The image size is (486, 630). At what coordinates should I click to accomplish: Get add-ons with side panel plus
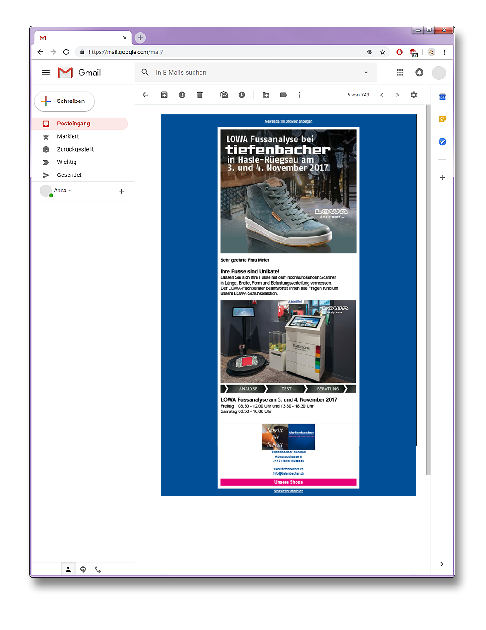[442, 177]
